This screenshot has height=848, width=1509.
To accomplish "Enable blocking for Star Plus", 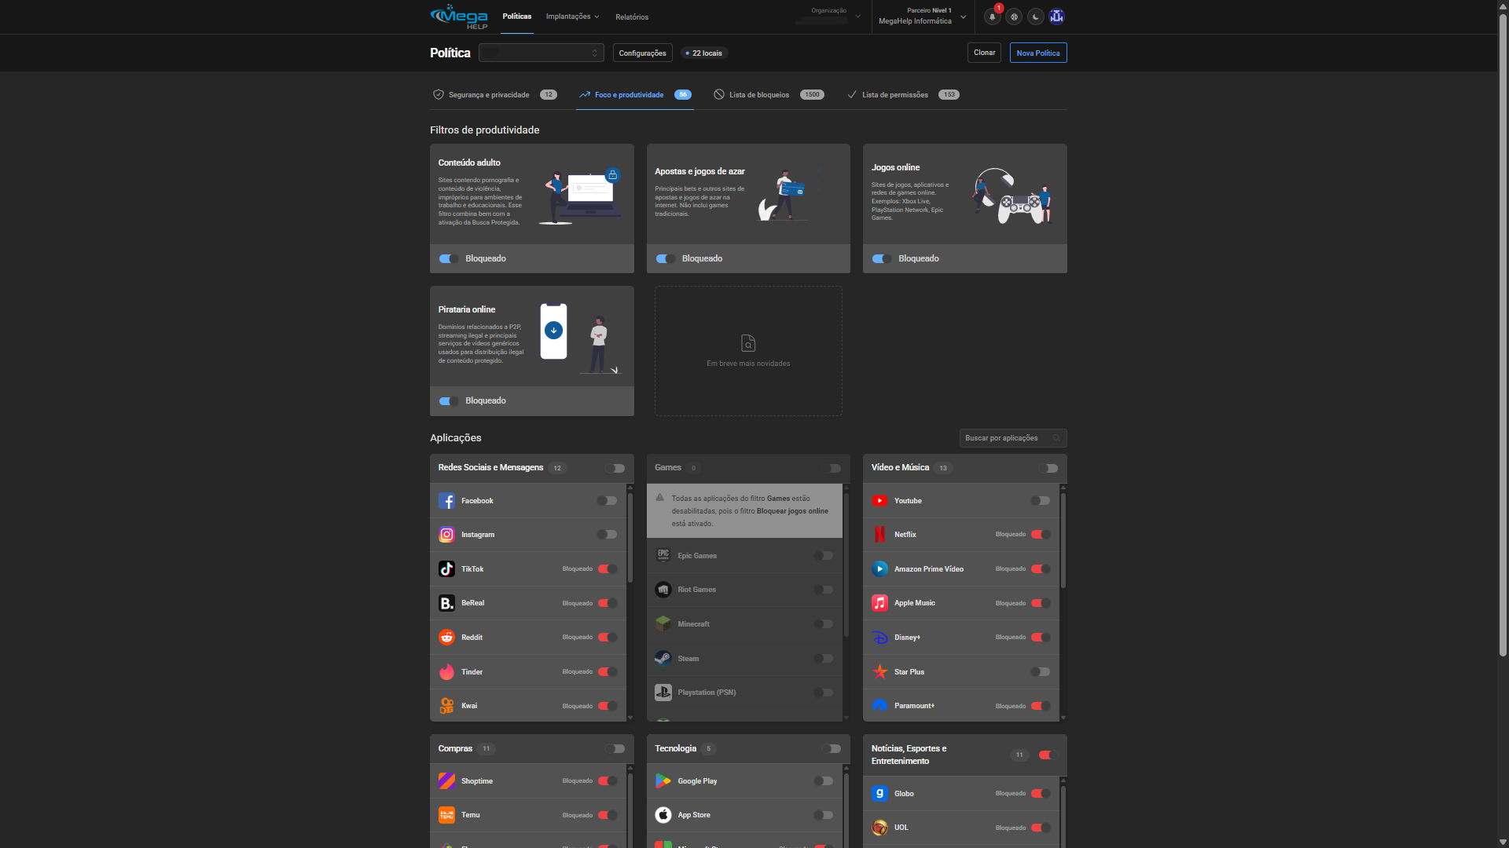I will (1041, 672).
